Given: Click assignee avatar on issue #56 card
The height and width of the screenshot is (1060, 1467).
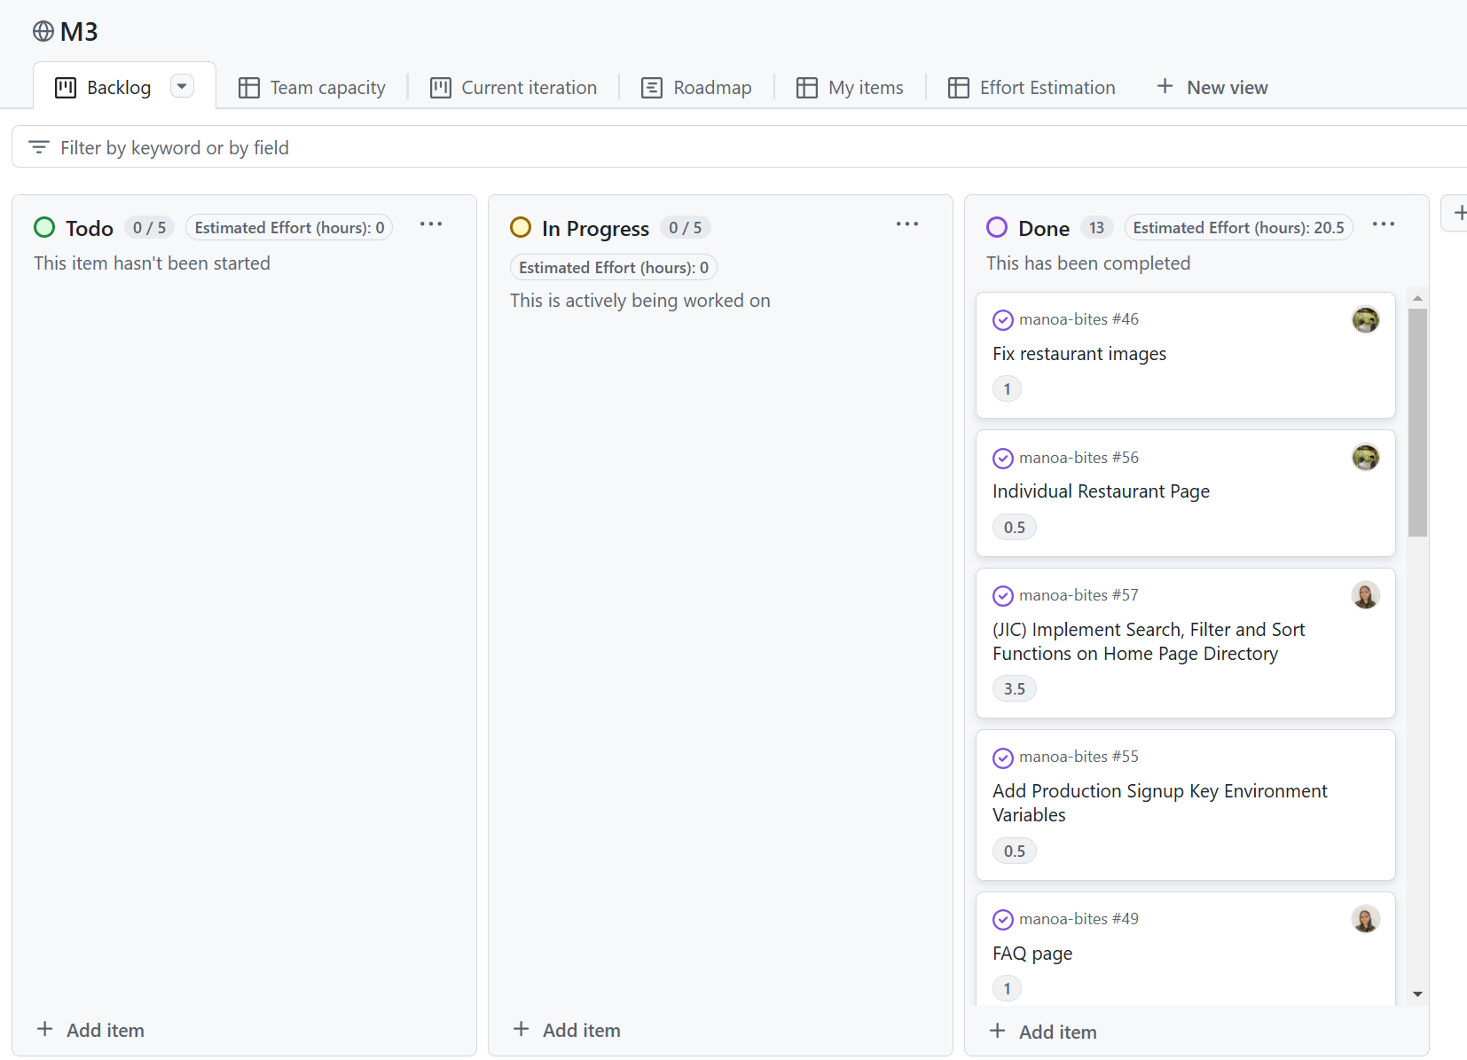Looking at the screenshot, I should click(1366, 458).
